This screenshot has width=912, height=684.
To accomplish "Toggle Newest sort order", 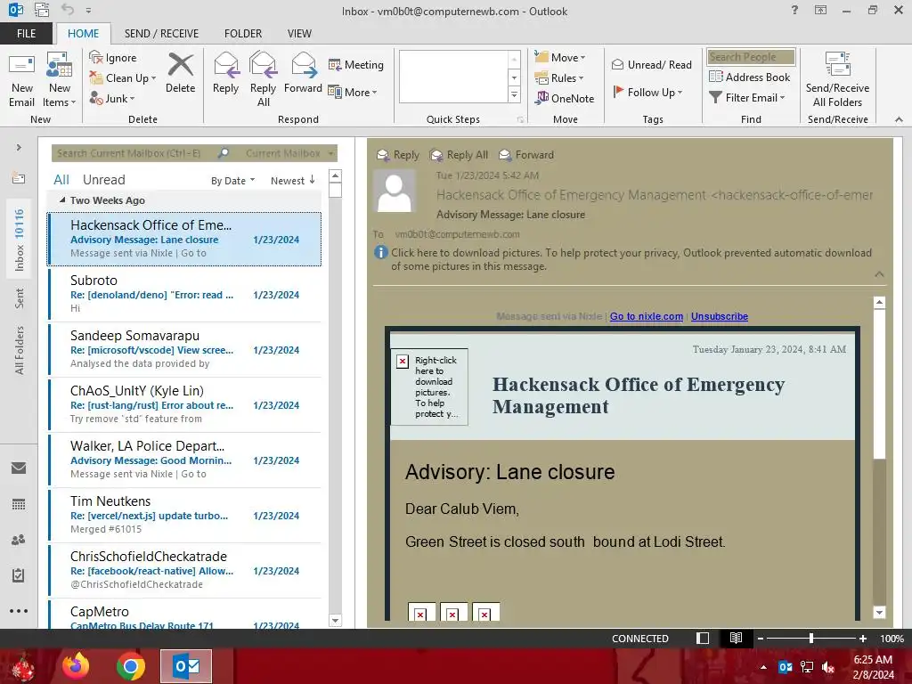I will (x=292, y=181).
